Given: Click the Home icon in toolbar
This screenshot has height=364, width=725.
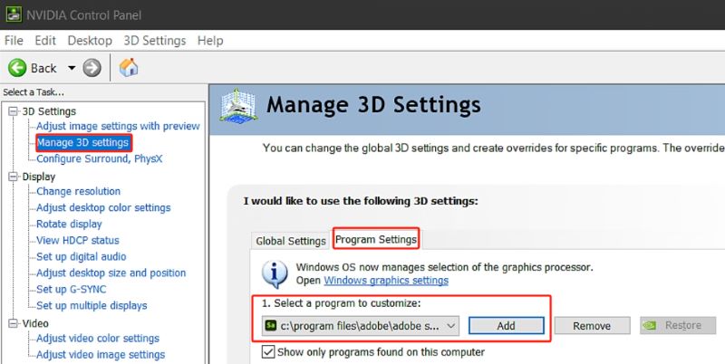Looking at the screenshot, I should point(129,67).
